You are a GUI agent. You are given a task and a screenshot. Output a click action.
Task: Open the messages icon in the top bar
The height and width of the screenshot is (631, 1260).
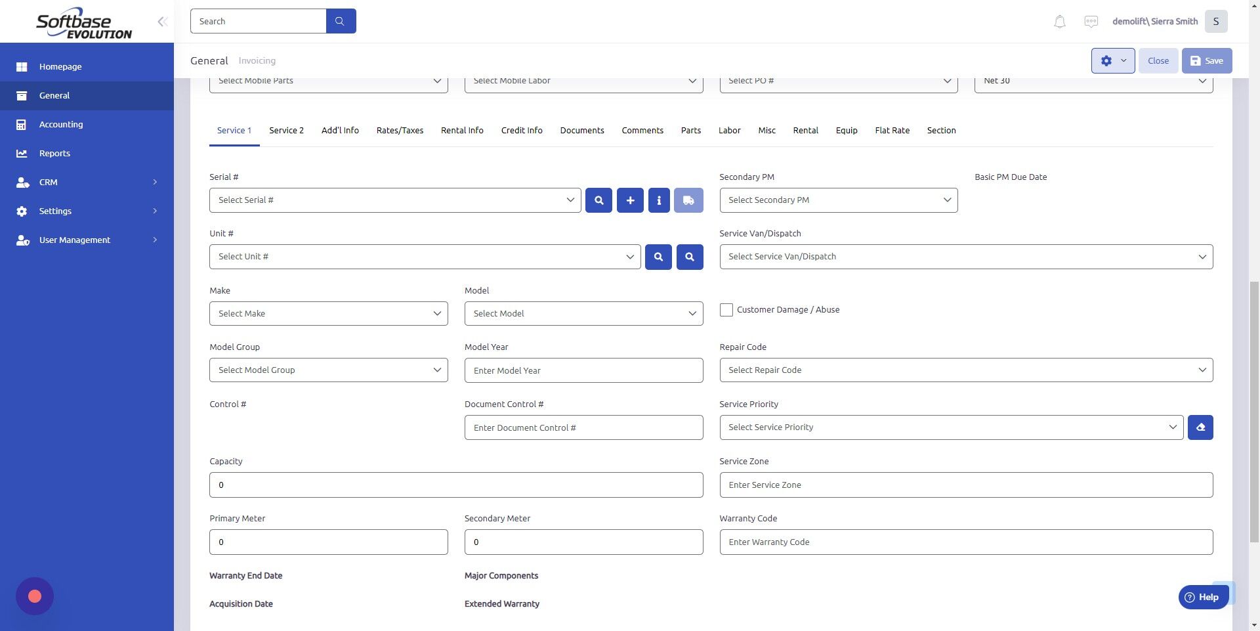point(1091,21)
